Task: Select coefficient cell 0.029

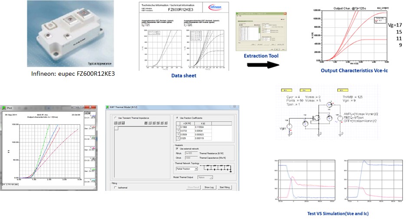Action: point(187,138)
